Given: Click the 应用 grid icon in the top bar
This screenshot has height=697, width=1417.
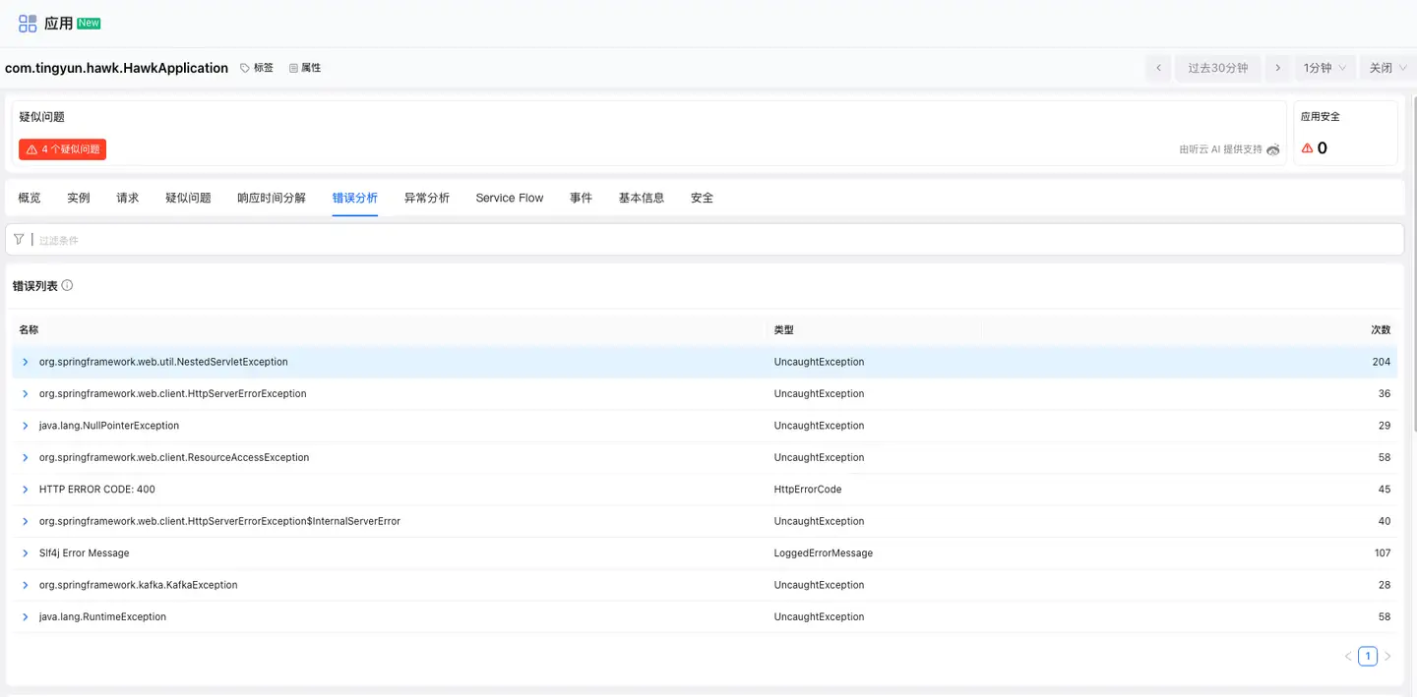Looking at the screenshot, I should (x=27, y=22).
